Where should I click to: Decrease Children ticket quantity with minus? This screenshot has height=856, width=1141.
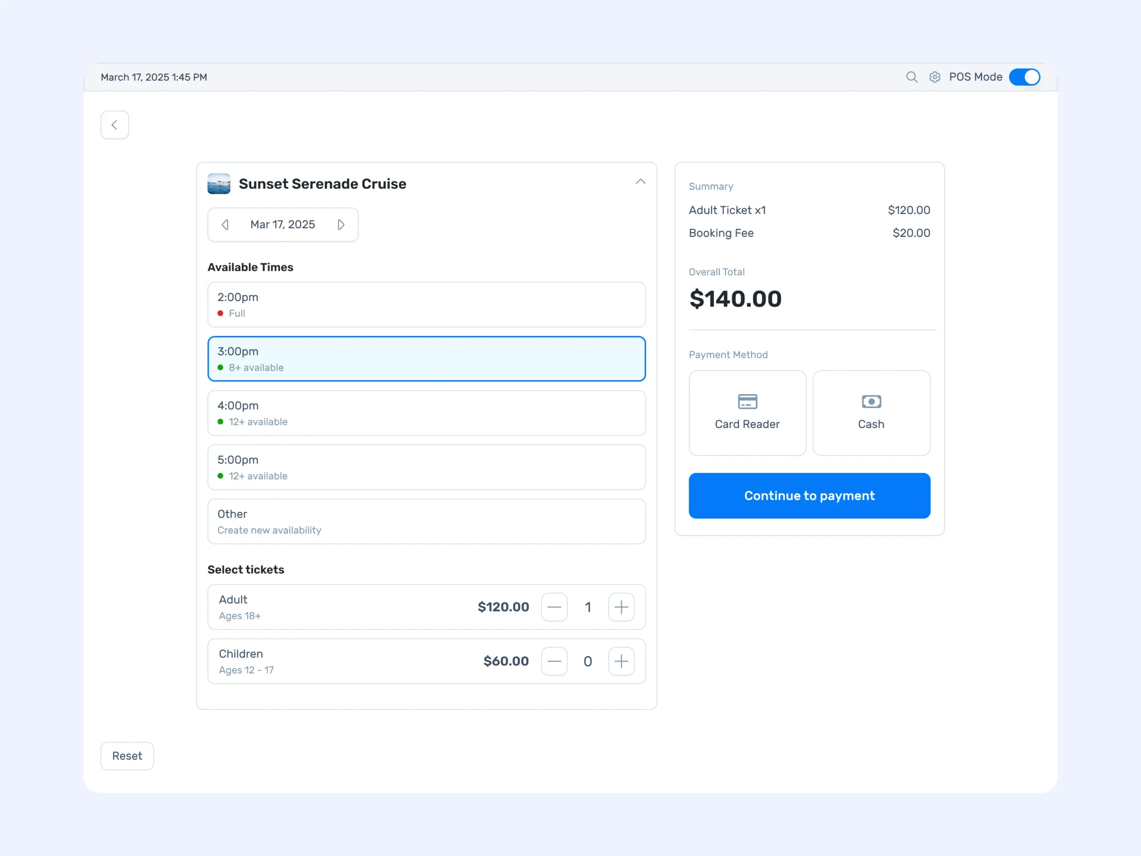(x=554, y=661)
